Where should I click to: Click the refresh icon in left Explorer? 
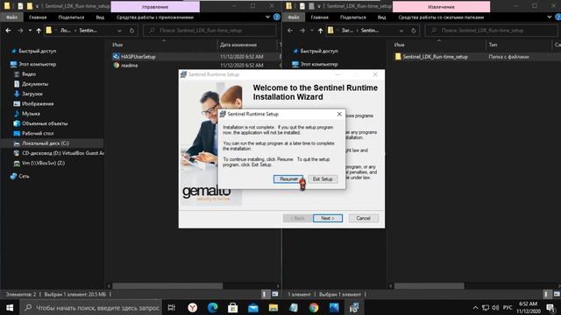(131, 31)
